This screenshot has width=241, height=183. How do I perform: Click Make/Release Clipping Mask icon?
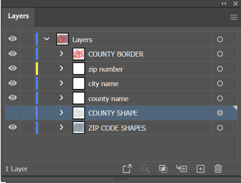point(163,169)
